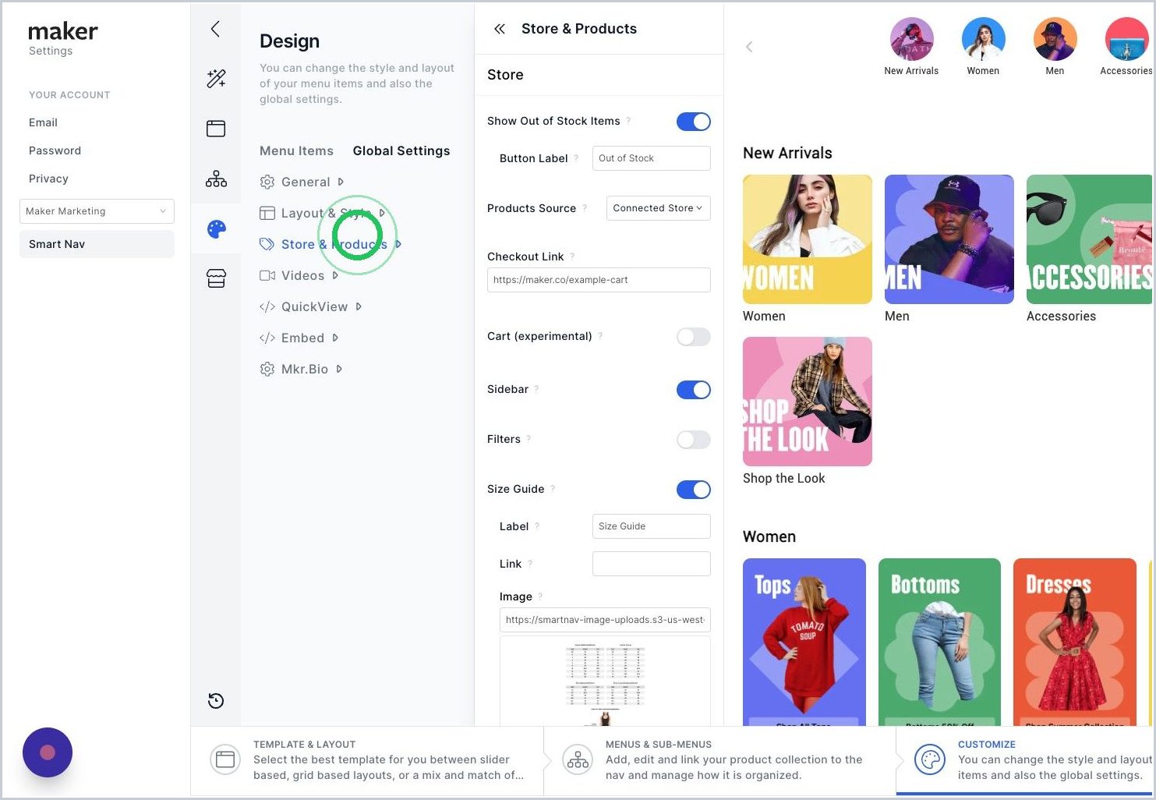Screen dimensions: 1156x800
Task: Open the history clock icon
Action: click(216, 700)
